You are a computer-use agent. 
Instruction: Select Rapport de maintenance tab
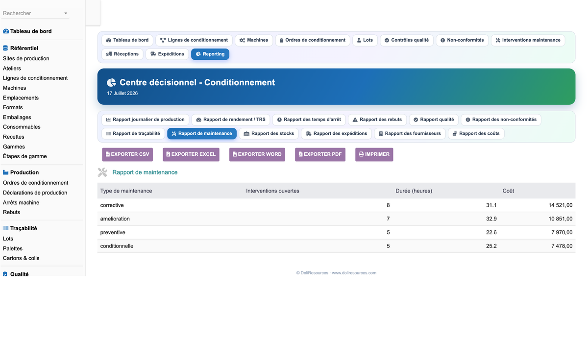(202, 133)
